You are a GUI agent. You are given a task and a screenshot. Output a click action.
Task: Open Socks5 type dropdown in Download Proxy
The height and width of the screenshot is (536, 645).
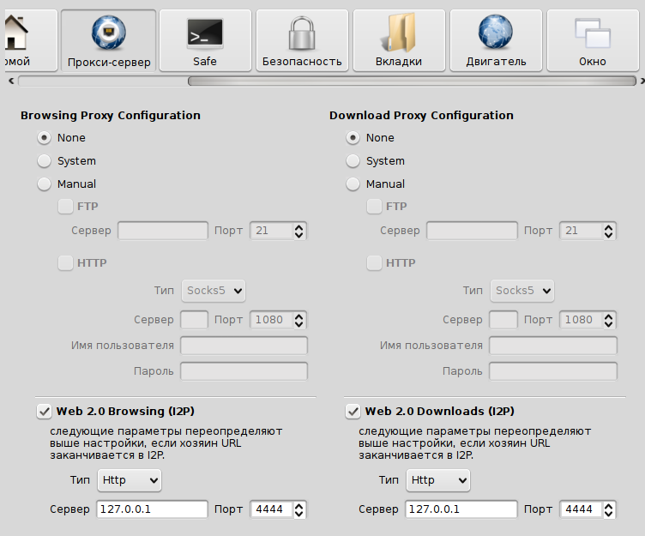pos(522,291)
